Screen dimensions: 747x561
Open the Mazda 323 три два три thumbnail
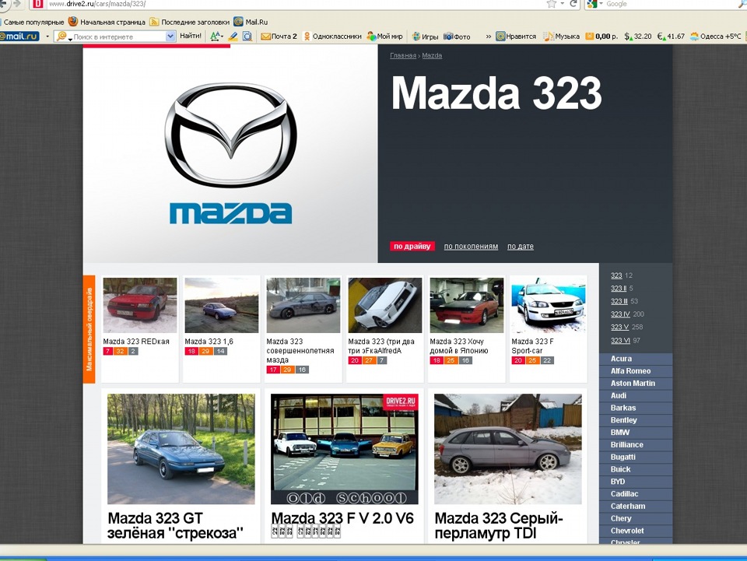coord(385,305)
